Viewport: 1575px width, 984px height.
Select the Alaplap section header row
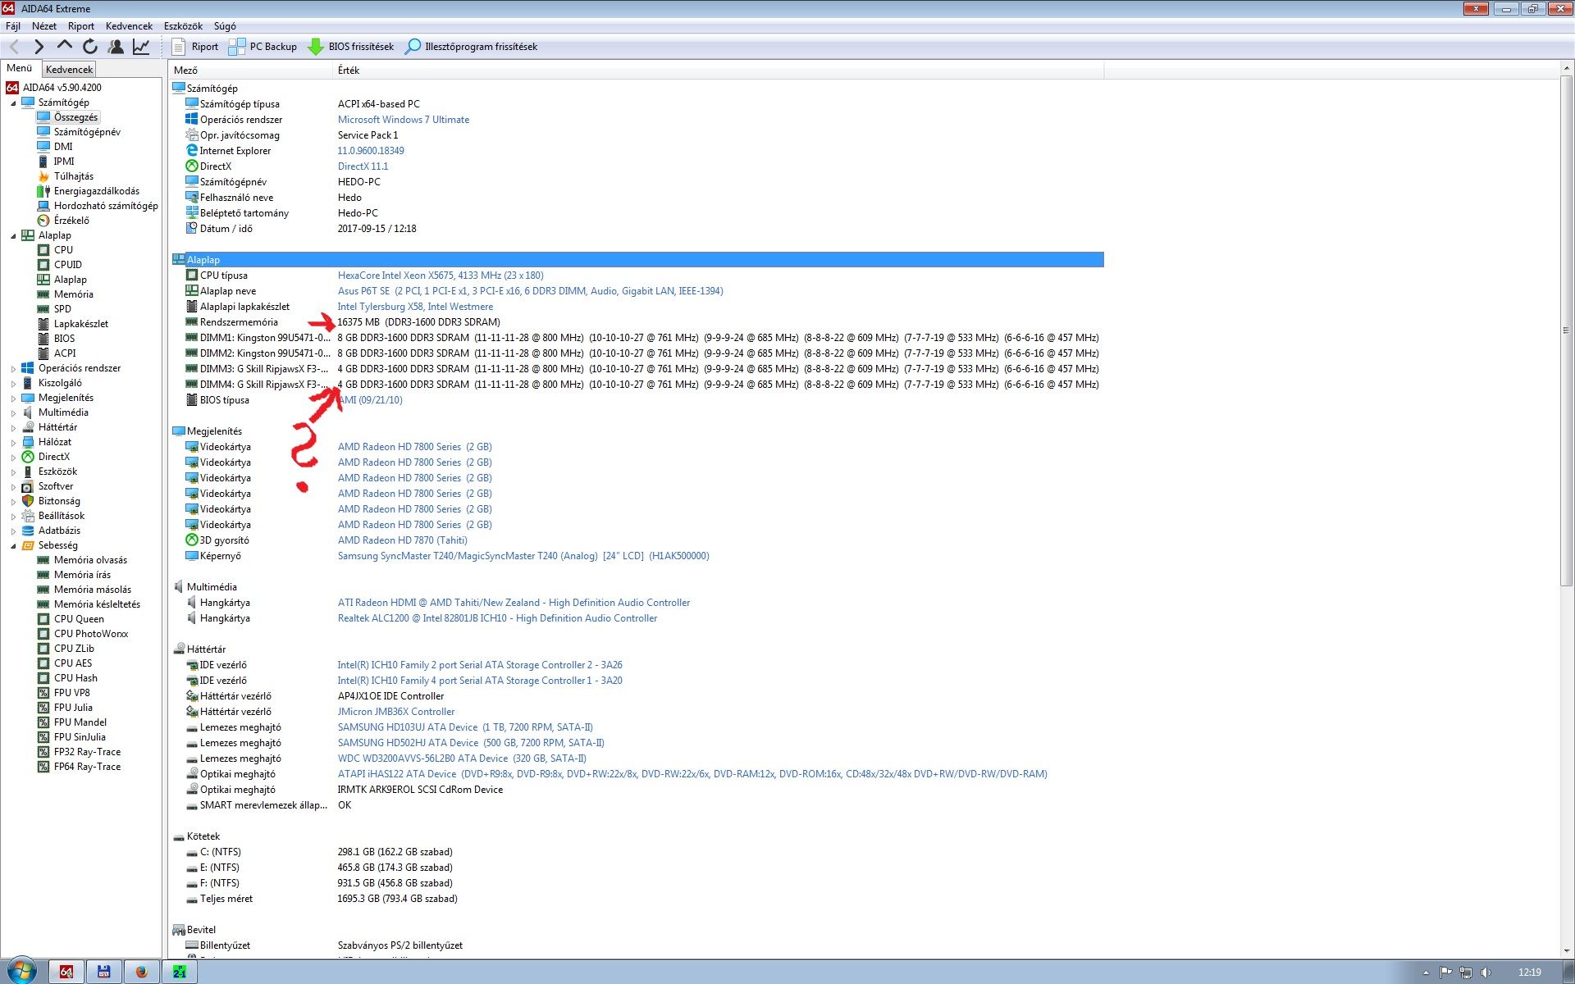pyautogui.click(x=637, y=260)
